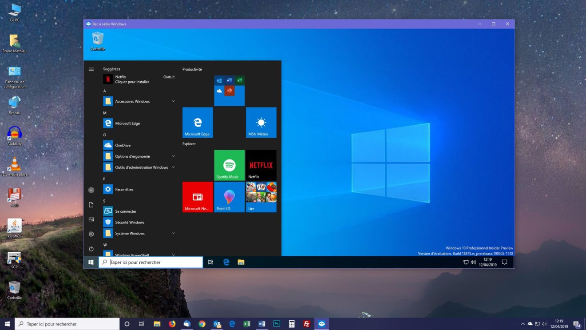Launch Firefox from the host taskbar
Viewport: 586px width, 330px height.
(x=172, y=324)
